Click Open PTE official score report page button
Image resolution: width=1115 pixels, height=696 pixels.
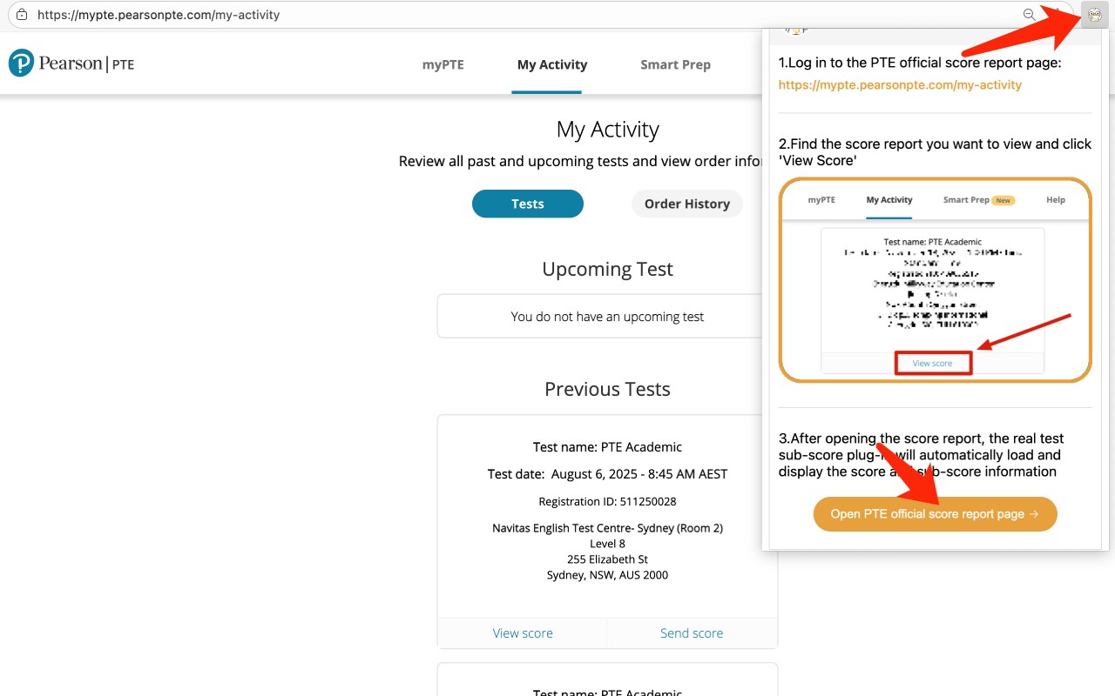coord(935,514)
